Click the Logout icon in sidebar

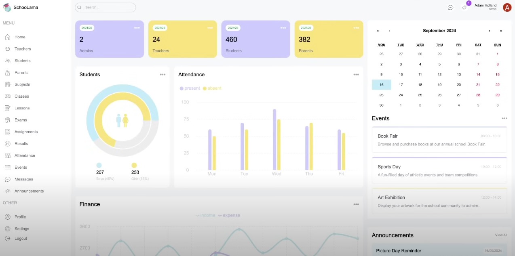point(7,239)
